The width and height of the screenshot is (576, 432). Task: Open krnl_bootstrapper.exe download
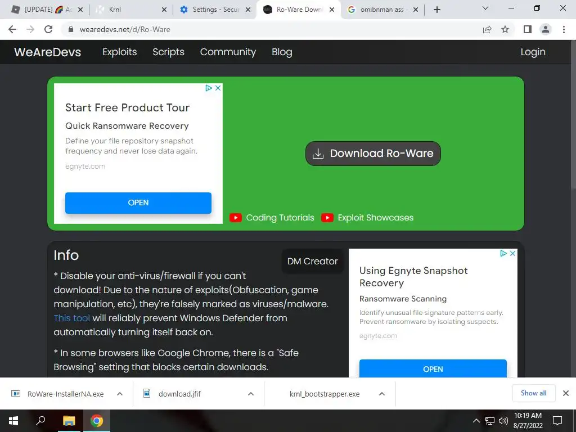pyautogui.click(x=325, y=394)
